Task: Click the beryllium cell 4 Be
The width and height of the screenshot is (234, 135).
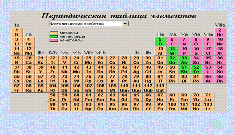Action: point(29,42)
